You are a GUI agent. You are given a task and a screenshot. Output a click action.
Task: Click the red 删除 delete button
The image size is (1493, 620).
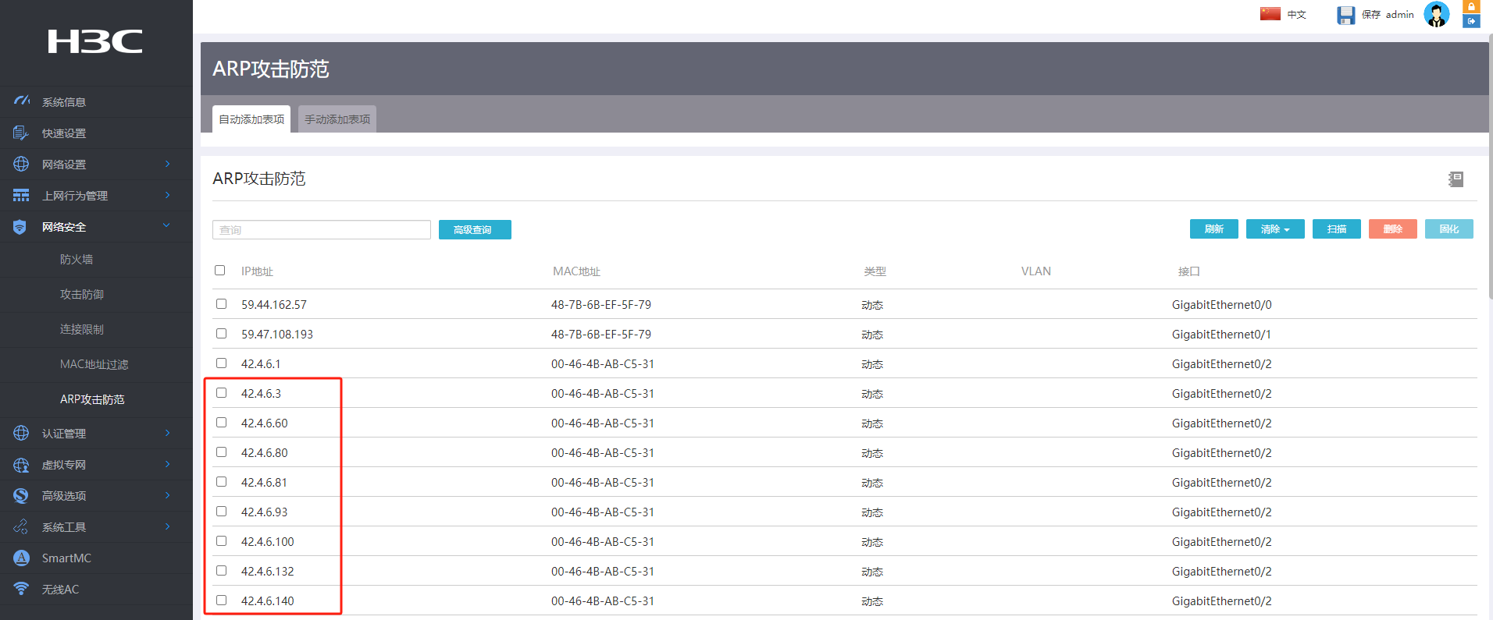coord(1393,229)
